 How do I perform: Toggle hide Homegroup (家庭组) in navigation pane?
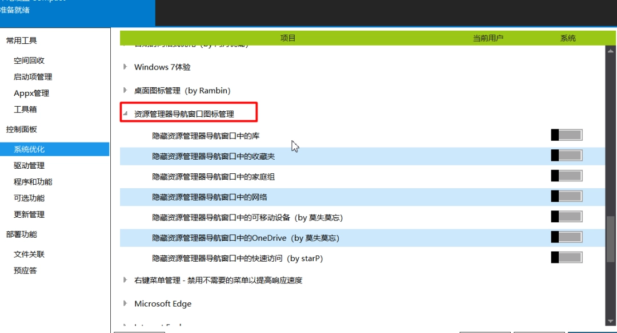tap(567, 176)
